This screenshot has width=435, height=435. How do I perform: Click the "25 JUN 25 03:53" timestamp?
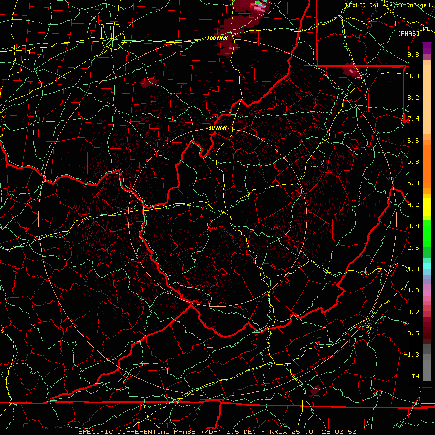(x=324, y=432)
